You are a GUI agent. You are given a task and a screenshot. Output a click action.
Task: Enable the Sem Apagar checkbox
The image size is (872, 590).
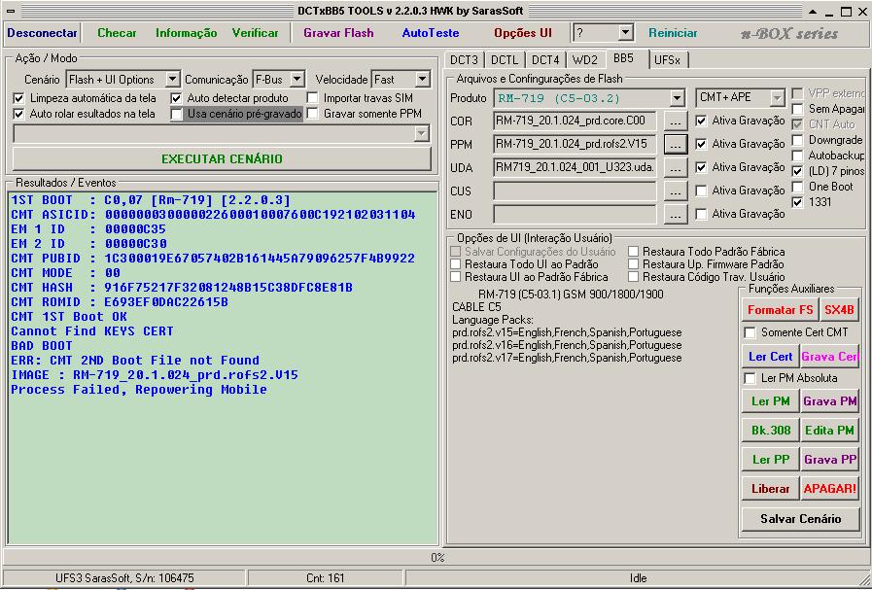pyautogui.click(x=797, y=109)
